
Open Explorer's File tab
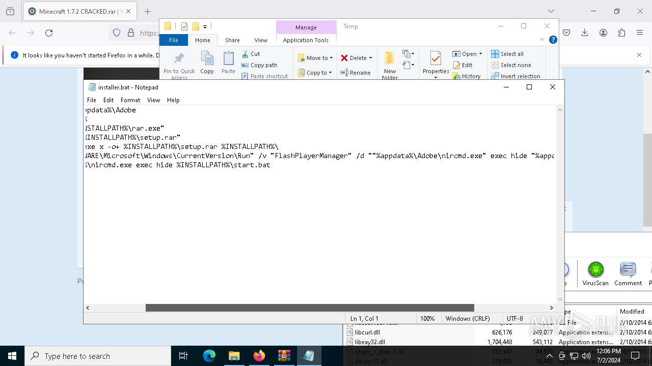174,40
